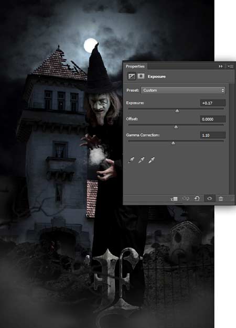The image size is (236, 328).
Task: Open the Properties panel flyout menu
Action: pos(230,67)
